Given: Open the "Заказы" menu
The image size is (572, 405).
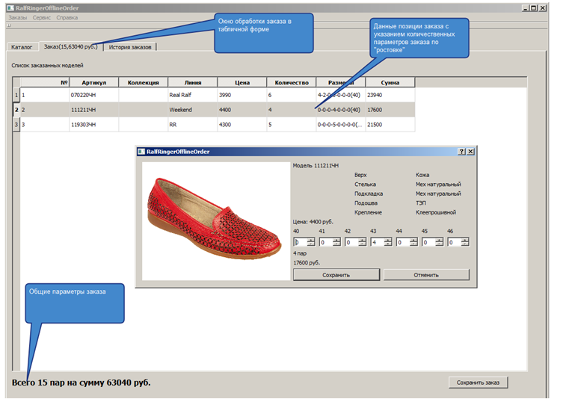Looking at the screenshot, I should pyautogui.click(x=18, y=16).
